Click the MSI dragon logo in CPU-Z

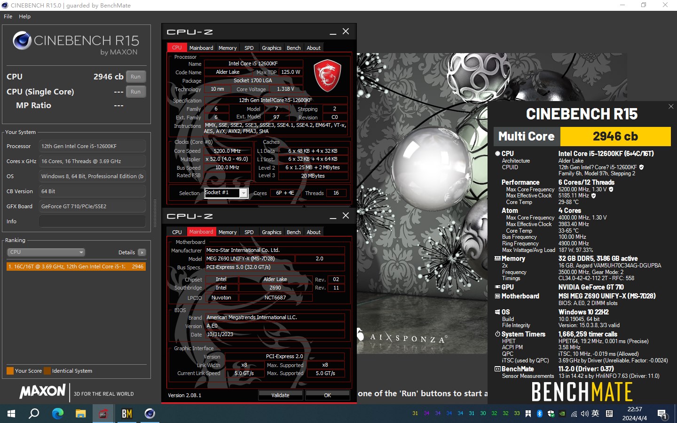pos(327,75)
